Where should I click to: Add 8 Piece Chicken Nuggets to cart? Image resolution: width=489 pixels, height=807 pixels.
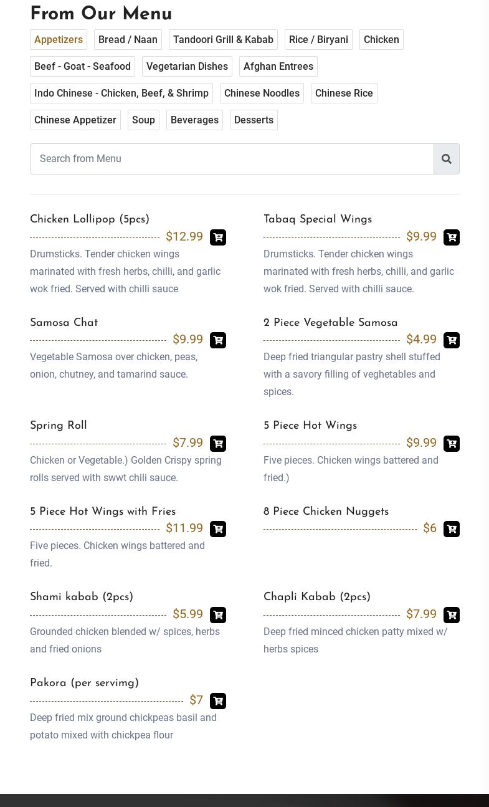click(452, 529)
